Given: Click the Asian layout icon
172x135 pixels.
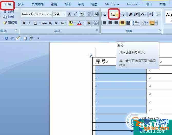Looking at the screenshot, I should coord(143,14).
